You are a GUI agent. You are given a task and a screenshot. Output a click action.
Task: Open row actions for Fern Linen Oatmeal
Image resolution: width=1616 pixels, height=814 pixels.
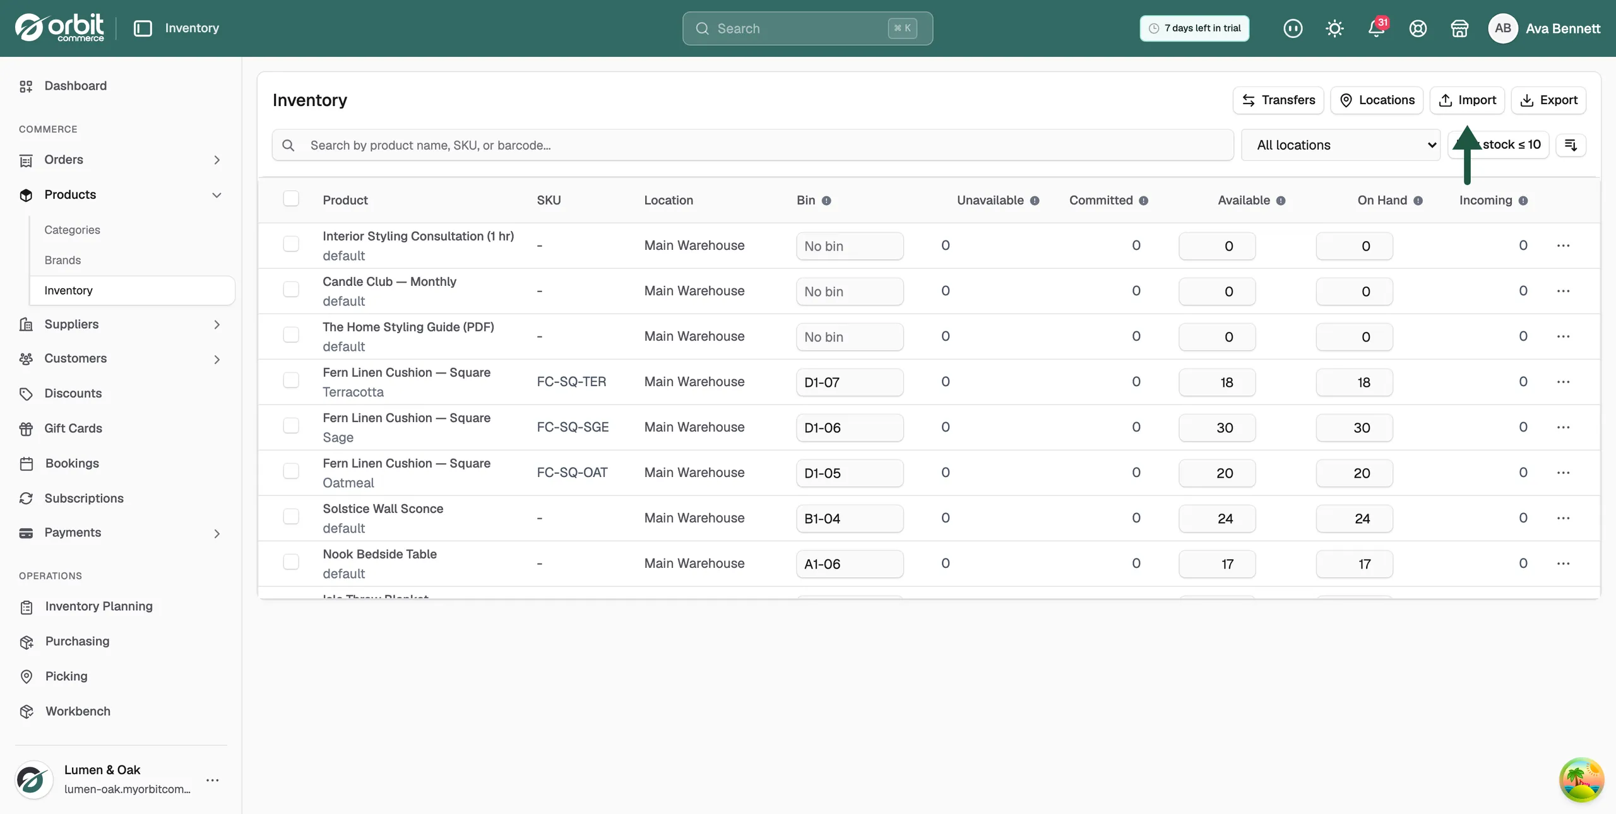[1563, 473]
